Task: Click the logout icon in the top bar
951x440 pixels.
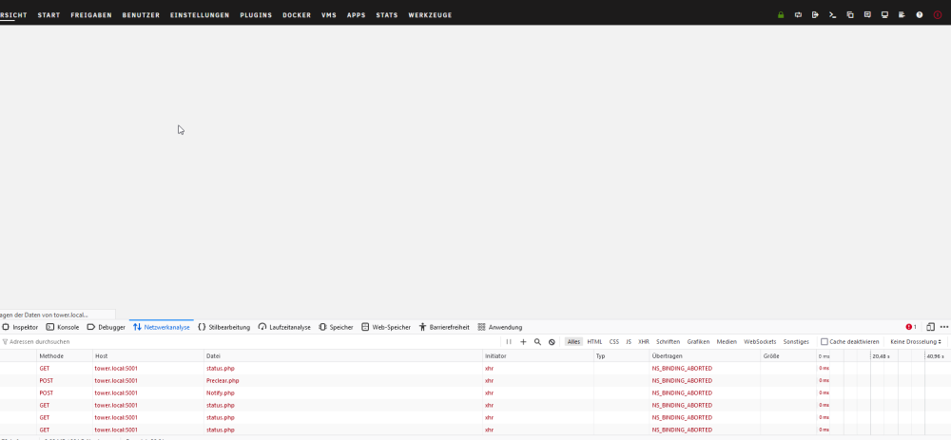Action: pos(815,15)
